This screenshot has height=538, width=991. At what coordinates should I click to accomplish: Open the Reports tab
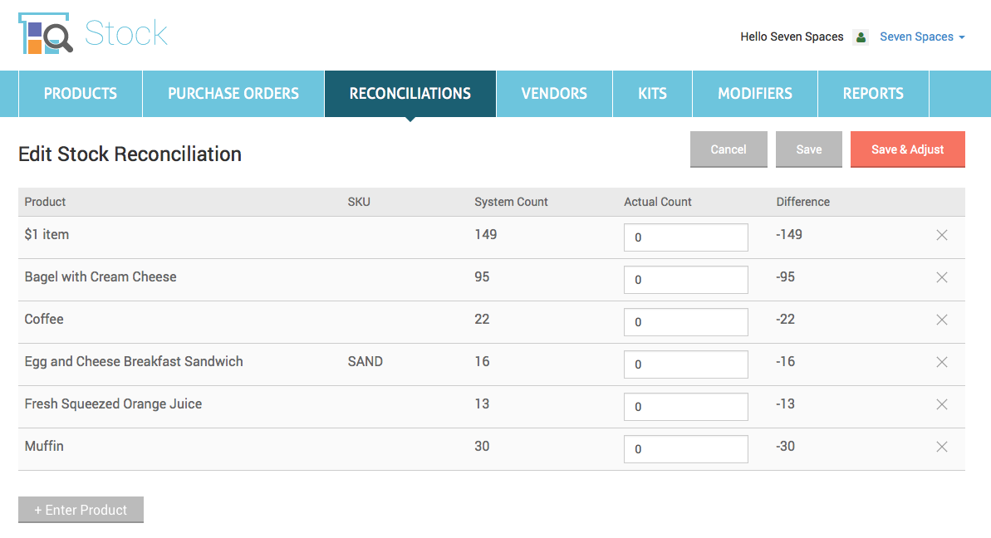(873, 94)
